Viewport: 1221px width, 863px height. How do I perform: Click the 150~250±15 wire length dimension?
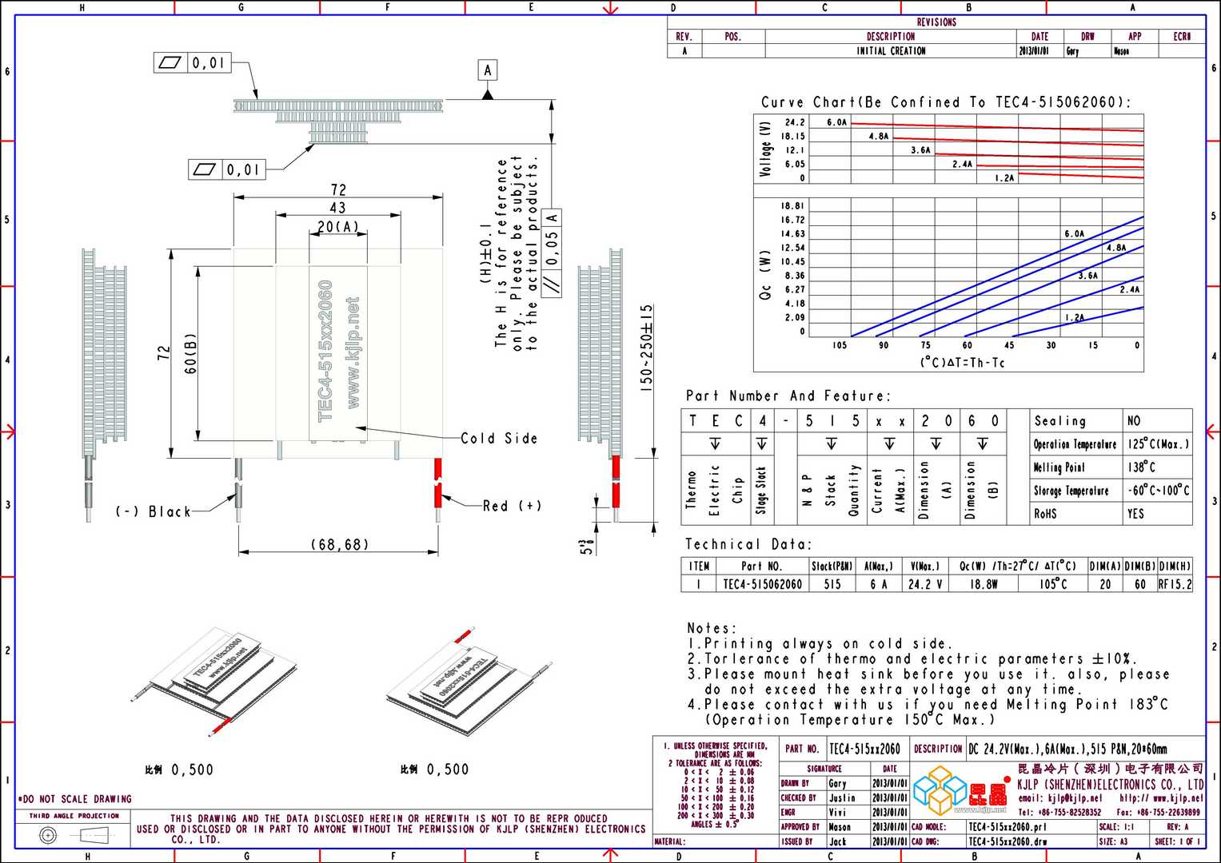tap(647, 348)
